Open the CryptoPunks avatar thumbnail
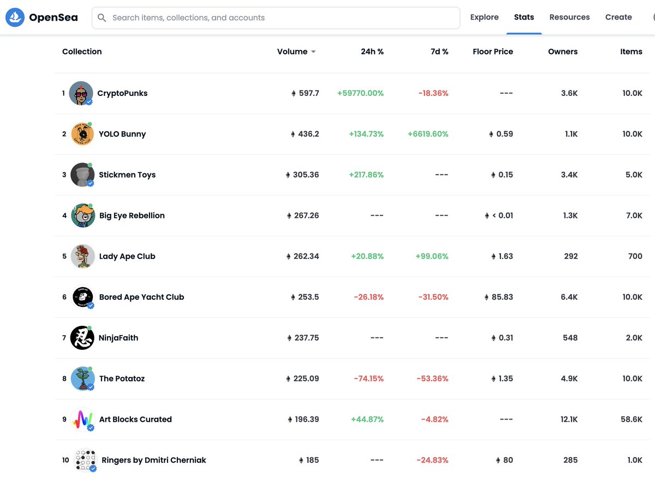Screen dimensions: 655x479 tap(81, 93)
